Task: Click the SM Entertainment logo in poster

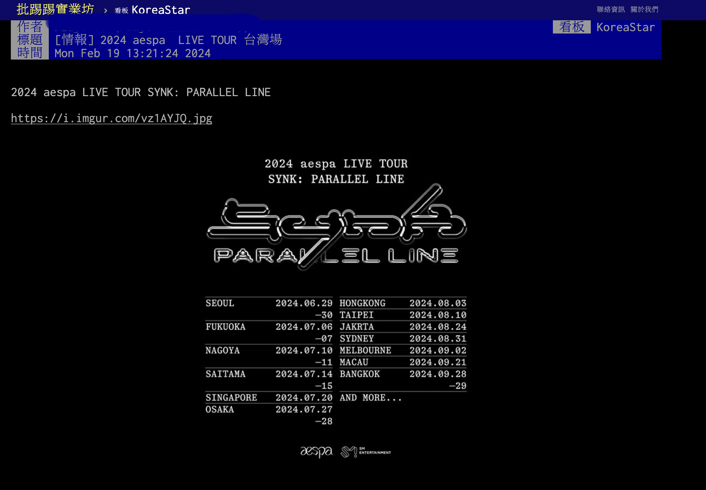Action: click(x=366, y=451)
